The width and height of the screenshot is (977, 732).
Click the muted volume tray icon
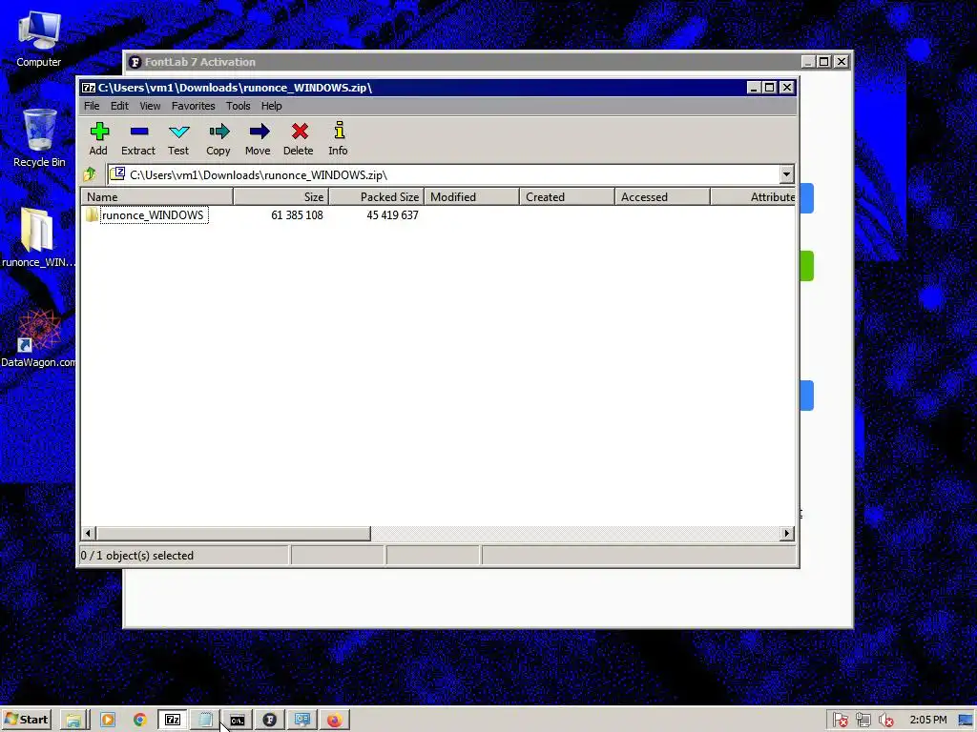(x=885, y=721)
